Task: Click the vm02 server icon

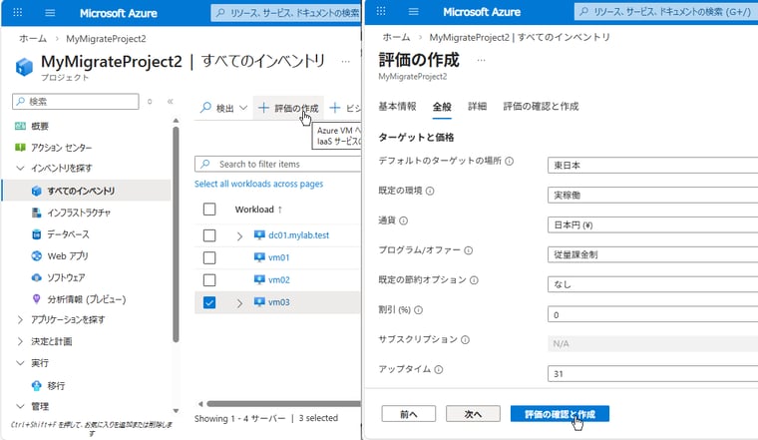Action: click(x=259, y=280)
